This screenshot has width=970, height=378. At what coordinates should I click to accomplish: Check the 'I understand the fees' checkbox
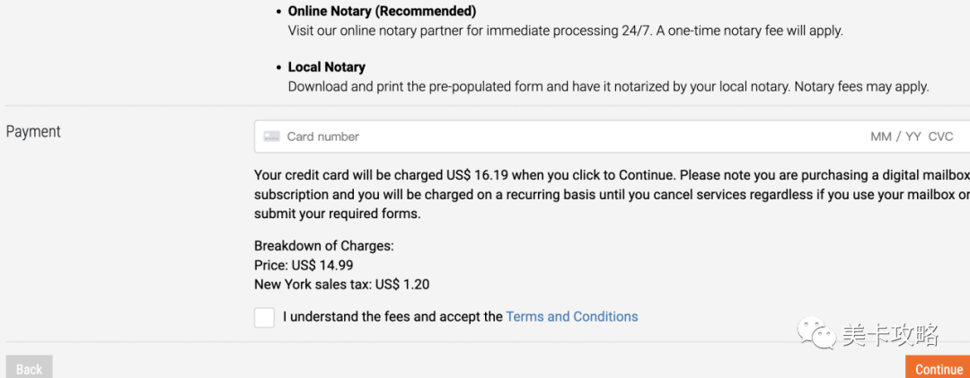[x=264, y=317]
